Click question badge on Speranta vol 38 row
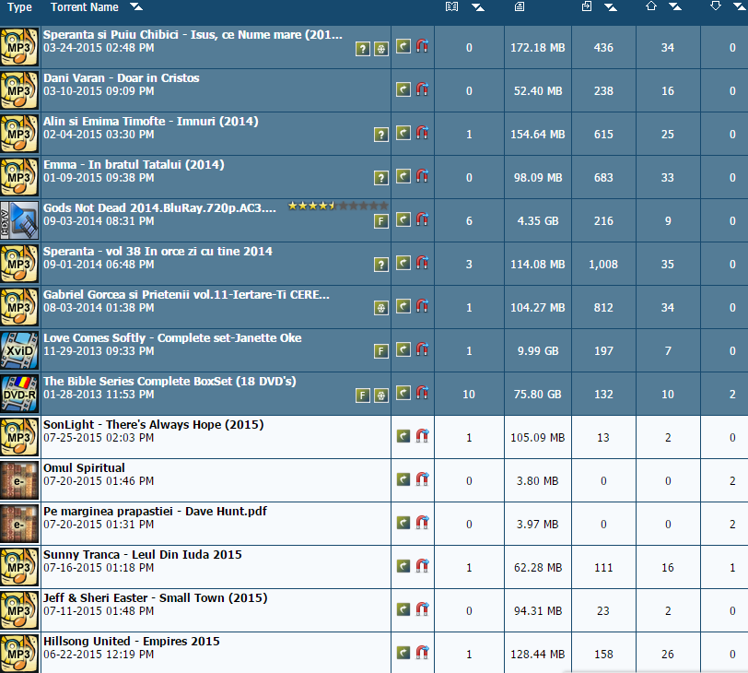Viewport: 748px width, 673px height. [380, 265]
